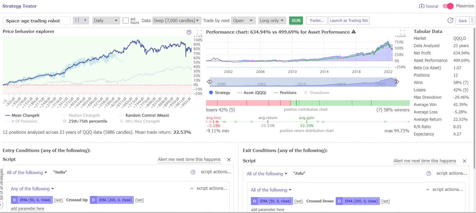Close the Entry Conditions script

coord(229,159)
